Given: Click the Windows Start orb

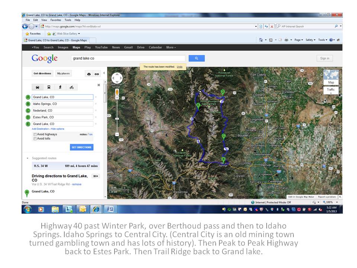Looking at the screenshot, I should (28, 209).
